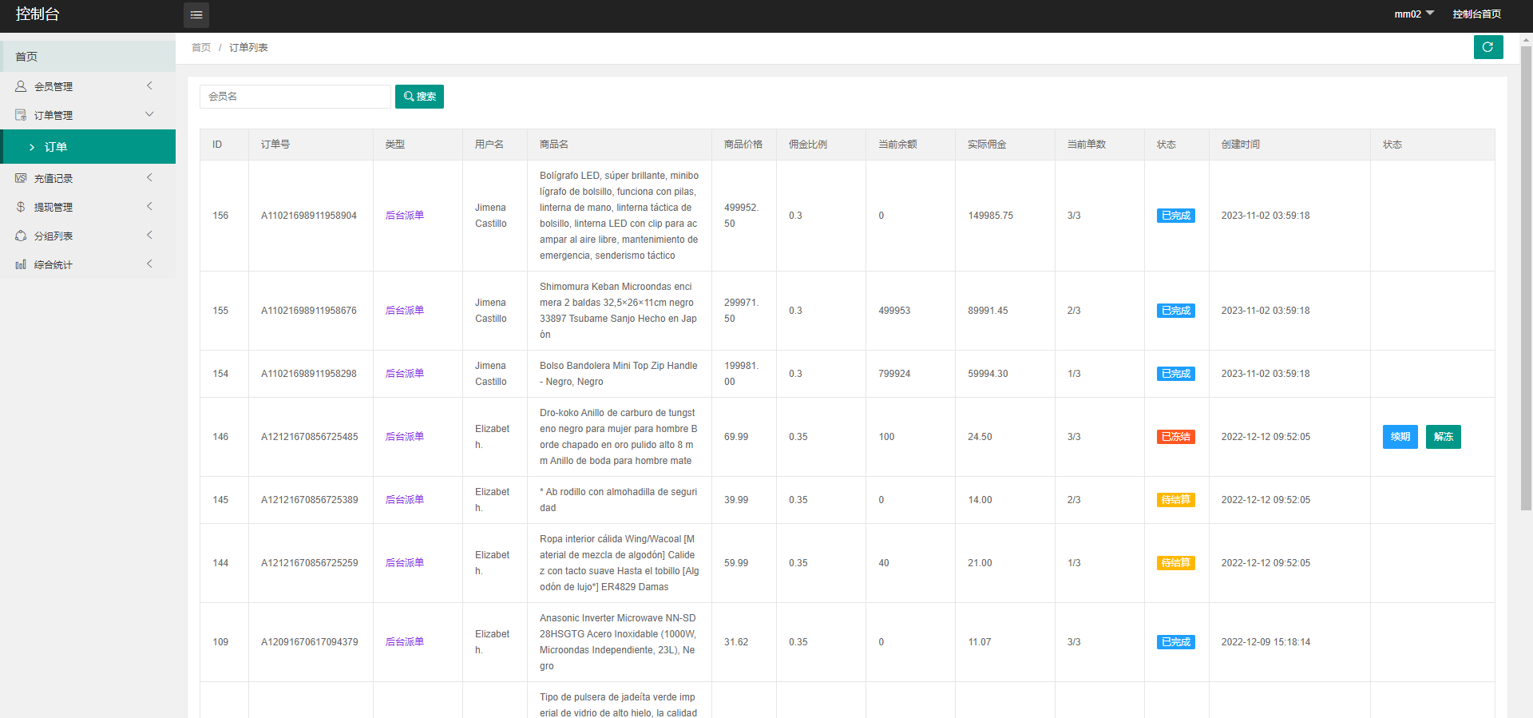Click 解冻 button for order 146

(x=1444, y=437)
